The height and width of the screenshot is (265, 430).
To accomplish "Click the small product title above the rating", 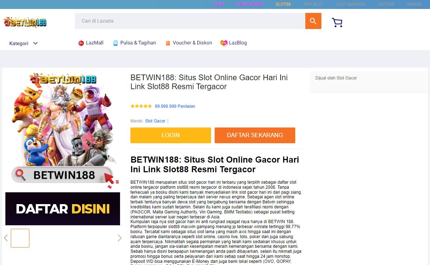I will click(209, 82).
